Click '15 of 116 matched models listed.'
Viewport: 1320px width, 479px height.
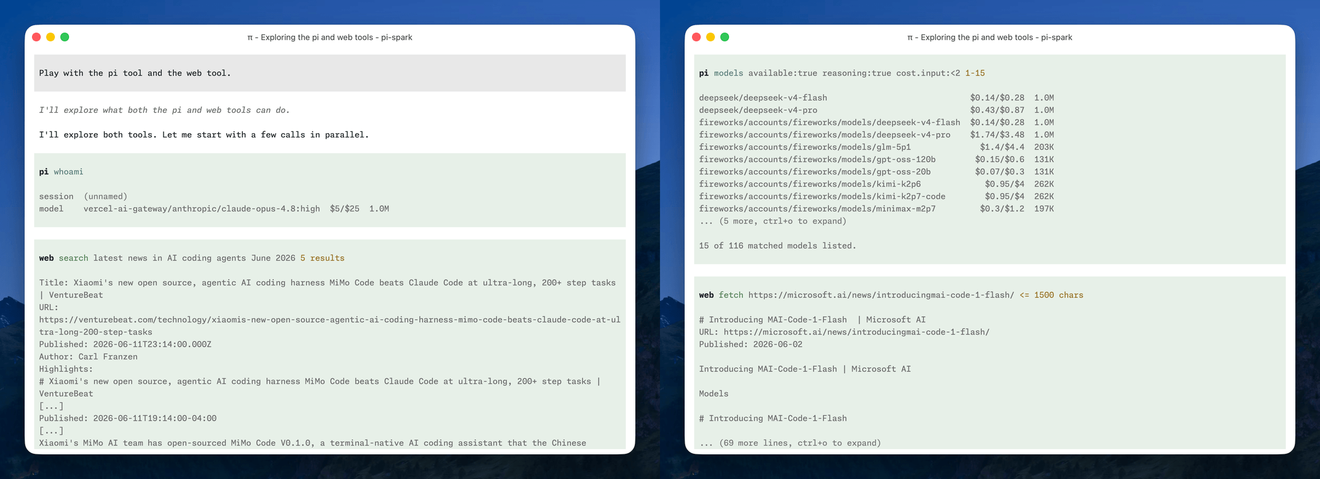click(778, 245)
